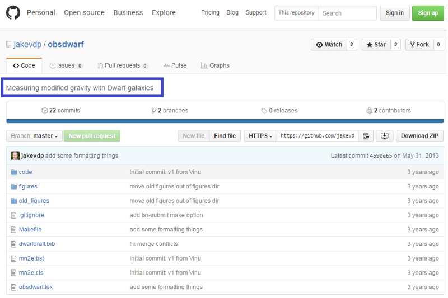
Task: Click file icon next to Makefile
Action: (x=13, y=230)
